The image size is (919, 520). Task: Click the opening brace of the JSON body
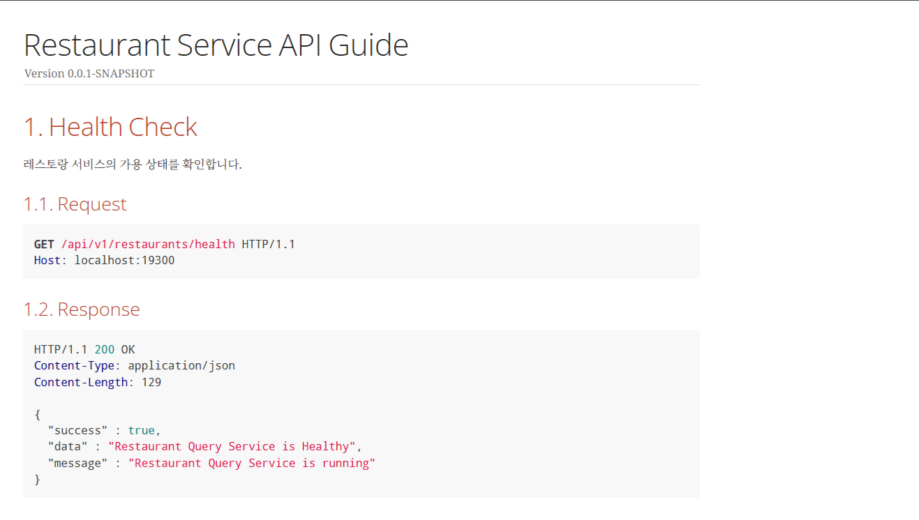37,415
